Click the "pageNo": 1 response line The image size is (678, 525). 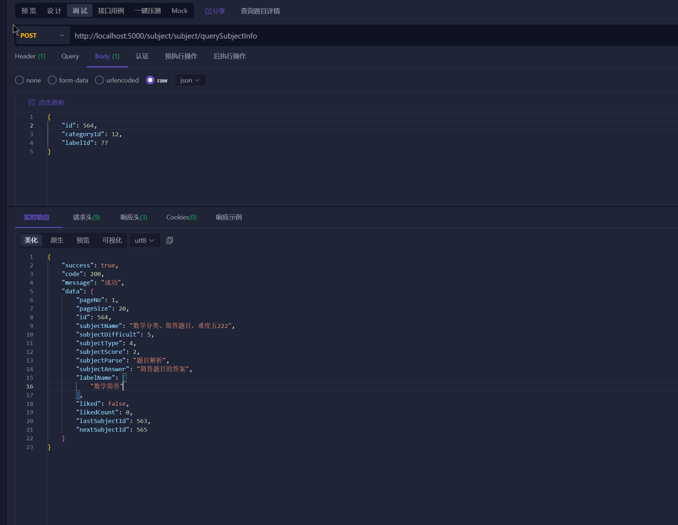[x=97, y=300]
